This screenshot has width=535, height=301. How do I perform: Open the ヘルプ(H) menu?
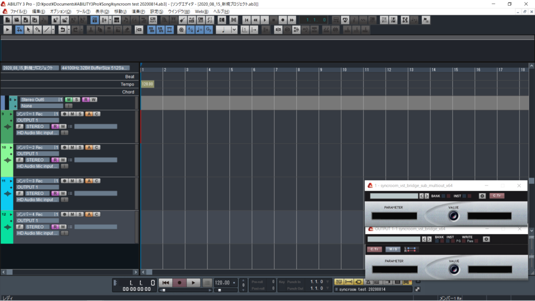click(221, 11)
